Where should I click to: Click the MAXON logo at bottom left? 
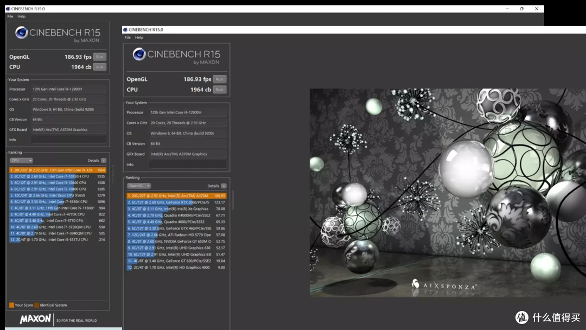click(x=35, y=319)
